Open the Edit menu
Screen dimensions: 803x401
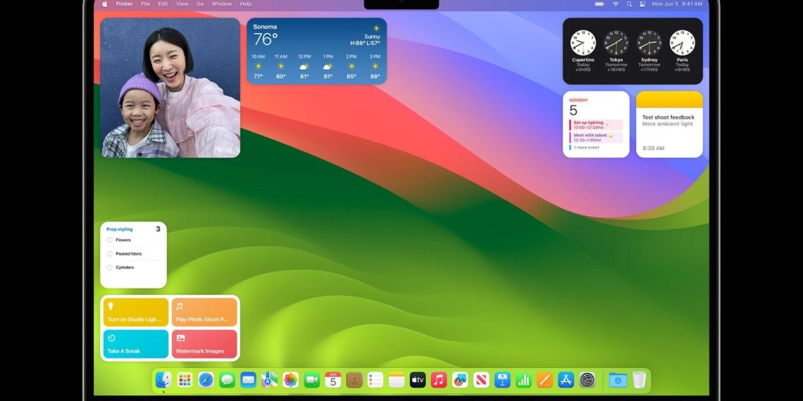coord(163,4)
